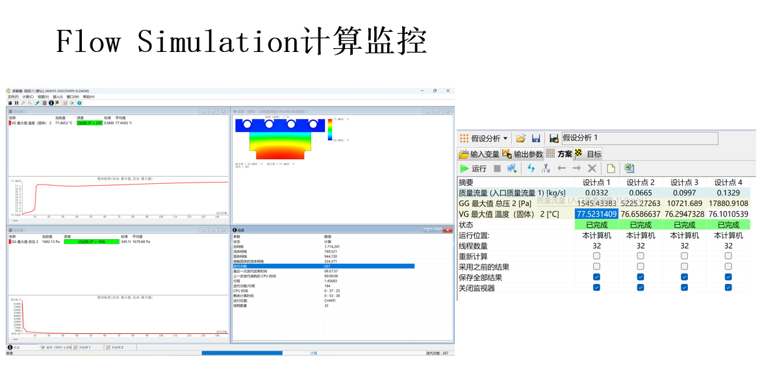The width and height of the screenshot is (762, 369).
Task: Click the Export to Excel icon
Action: (629, 168)
